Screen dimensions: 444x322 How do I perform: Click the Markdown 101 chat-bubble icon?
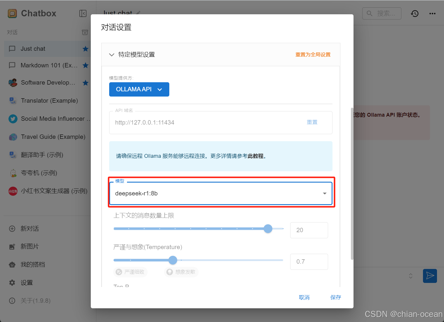click(x=12, y=65)
